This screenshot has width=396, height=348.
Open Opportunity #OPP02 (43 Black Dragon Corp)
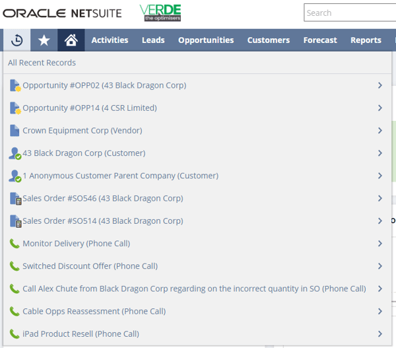pyautogui.click(x=104, y=85)
